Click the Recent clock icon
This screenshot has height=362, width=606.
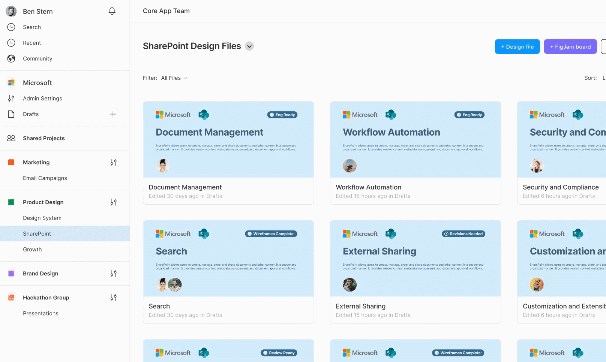11,43
